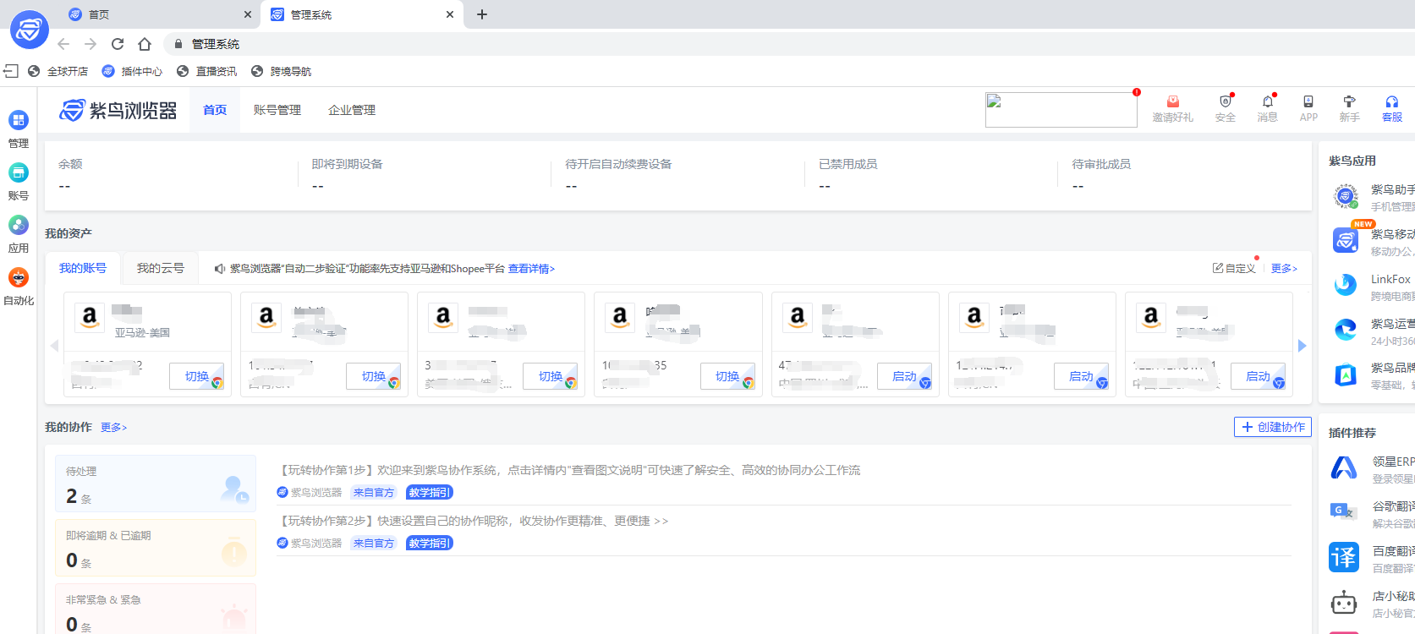Open the APP phone icon
Screen dimensions: 1415x634
[1308, 102]
